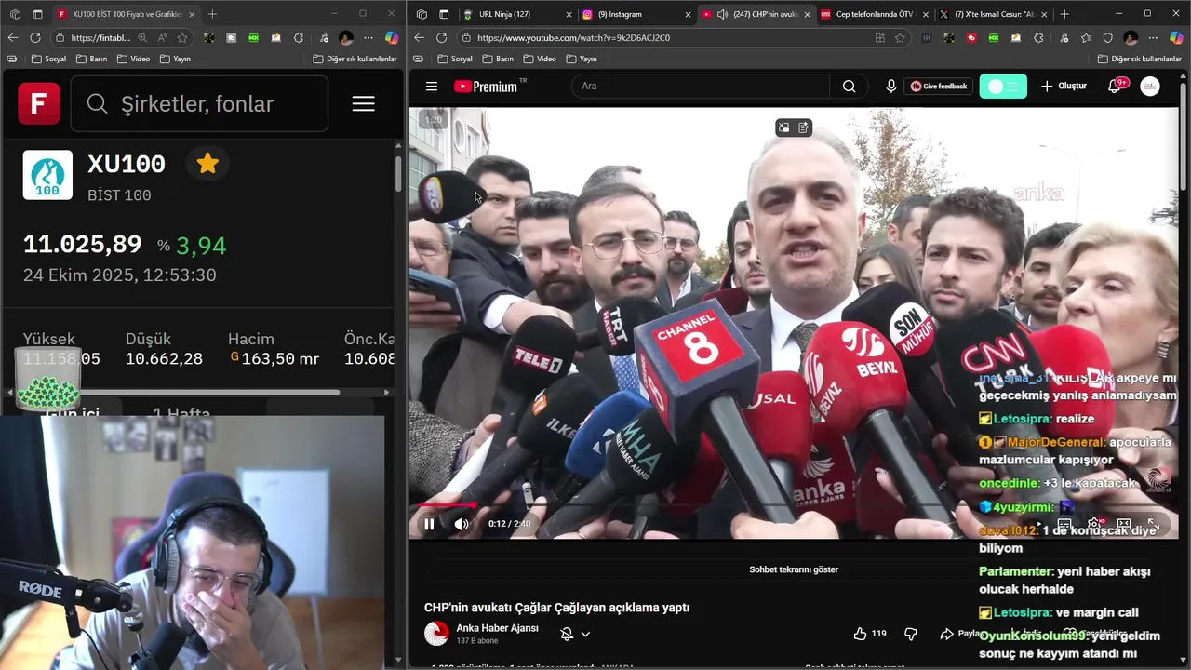The width and height of the screenshot is (1191, 670).
Task: Open Anka Haber Ajansı channel link
Action: tap(497, 628)
